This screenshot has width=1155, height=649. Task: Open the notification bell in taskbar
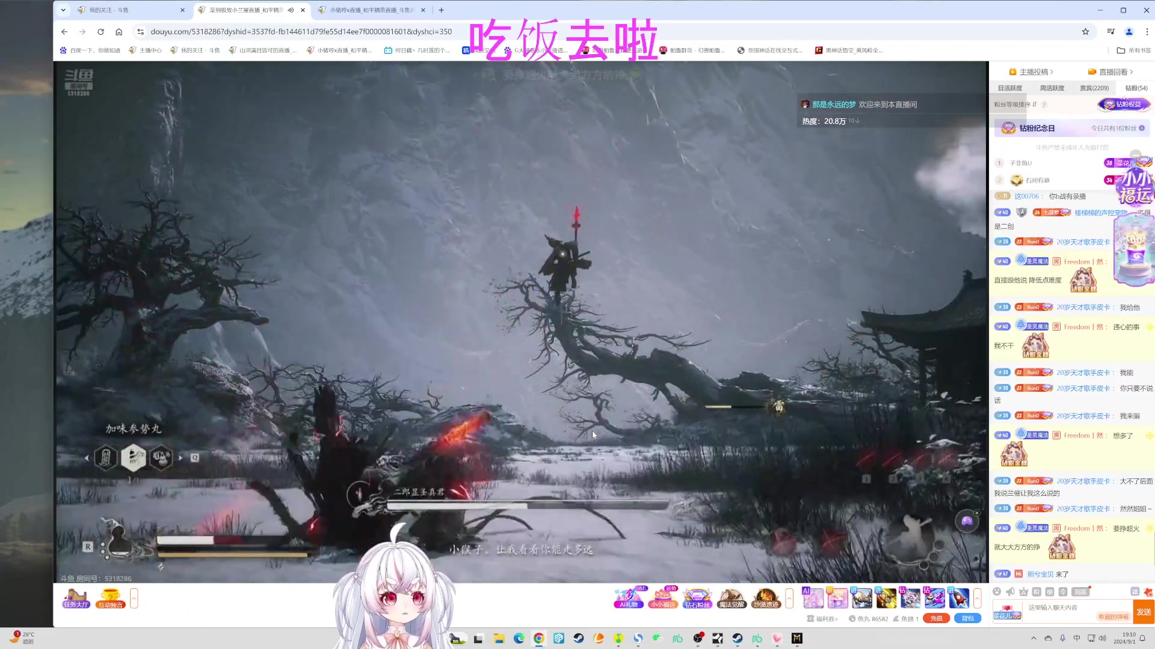(x=1142, y=638)
